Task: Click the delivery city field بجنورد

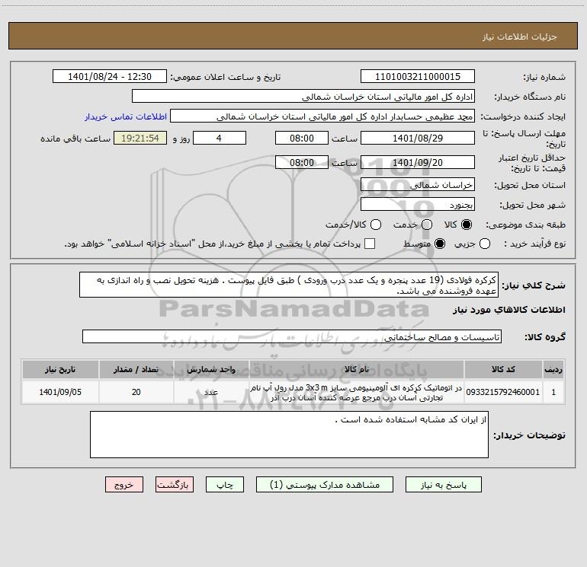Action: 418,205
